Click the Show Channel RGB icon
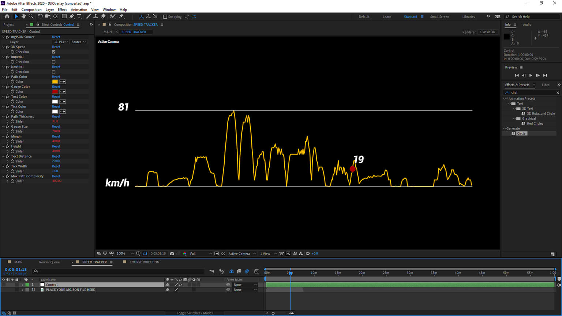 185,253
